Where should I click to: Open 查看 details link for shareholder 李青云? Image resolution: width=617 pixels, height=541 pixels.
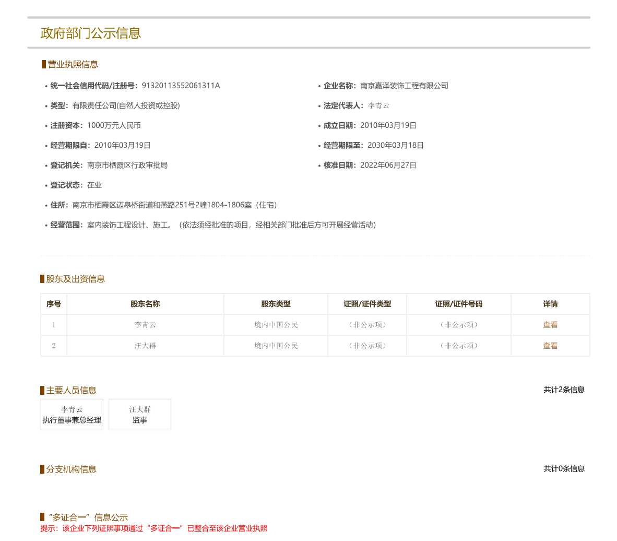tap(550, 325)
